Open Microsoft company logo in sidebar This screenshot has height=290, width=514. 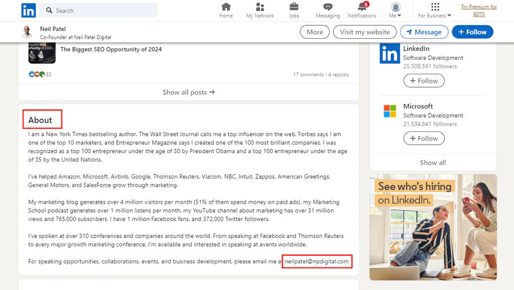[x=390, y=111]
